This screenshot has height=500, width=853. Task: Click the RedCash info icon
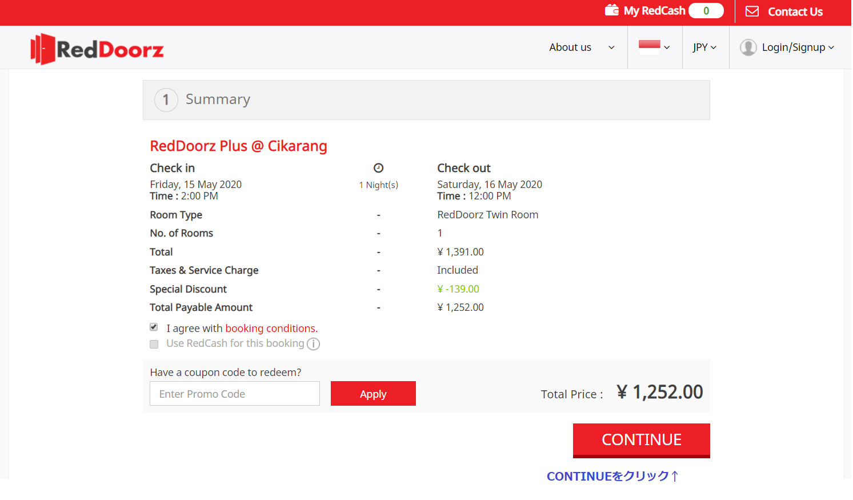313,344
